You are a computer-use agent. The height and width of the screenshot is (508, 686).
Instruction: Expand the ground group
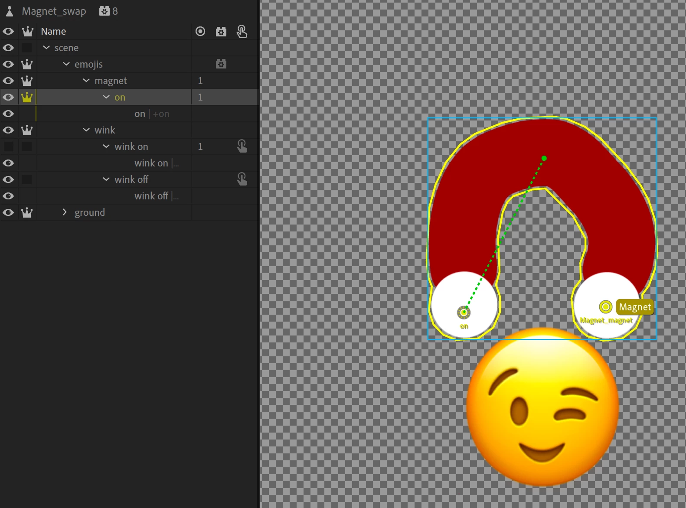[x=65, y=212]
